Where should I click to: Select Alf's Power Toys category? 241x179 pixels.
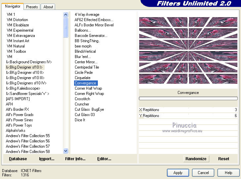(x=19, y=125)
